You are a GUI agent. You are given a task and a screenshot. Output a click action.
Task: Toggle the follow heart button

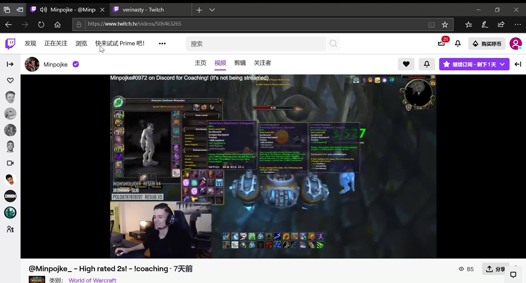pyautogui.click(x=406, y=64)
